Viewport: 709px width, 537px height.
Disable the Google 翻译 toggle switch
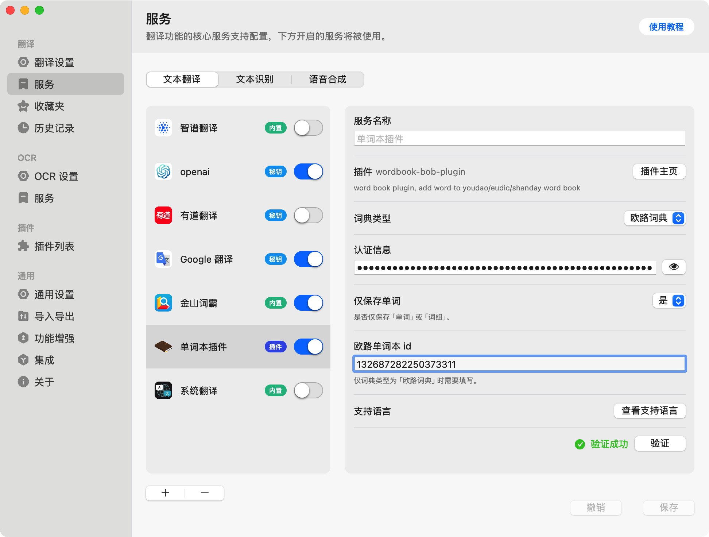[x=308, y=259]
